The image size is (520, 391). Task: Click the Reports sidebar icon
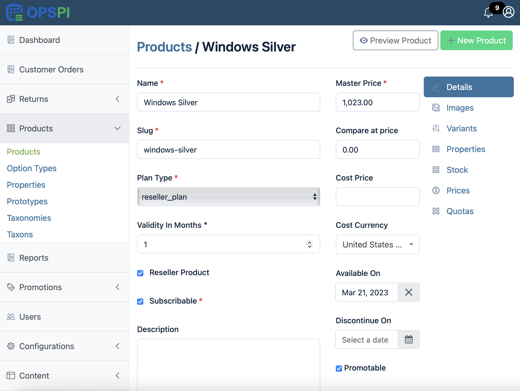11,258
